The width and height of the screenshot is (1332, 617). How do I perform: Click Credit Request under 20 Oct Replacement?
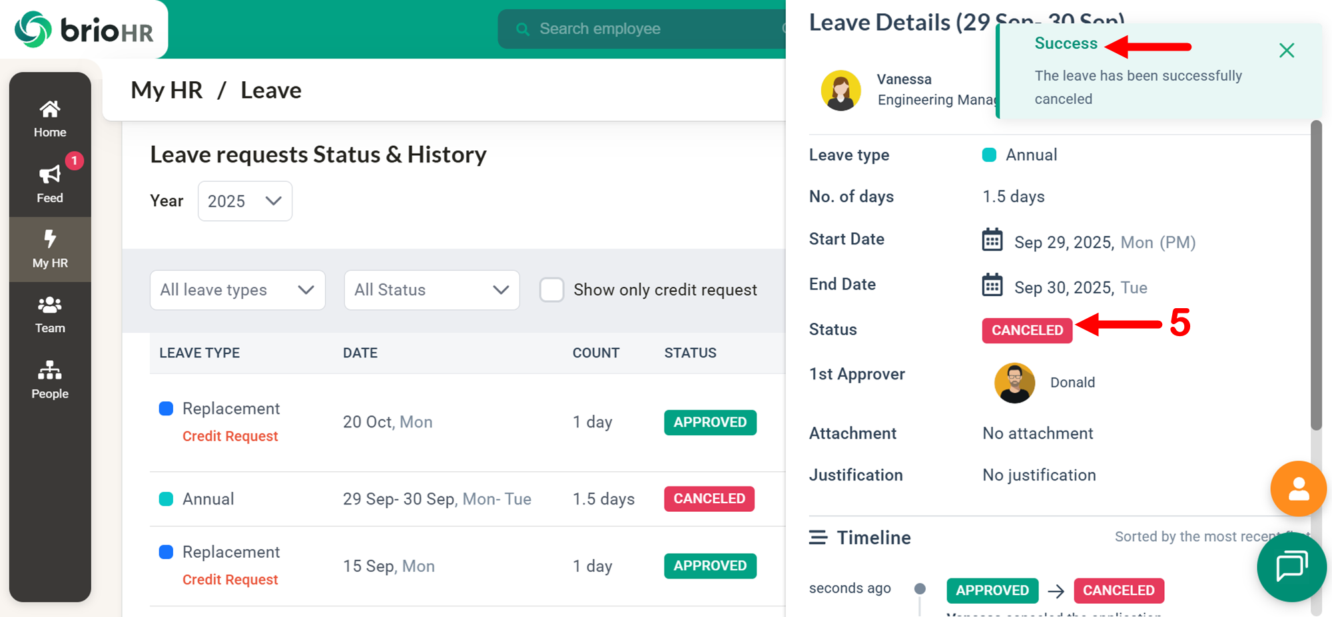[230, 437]
